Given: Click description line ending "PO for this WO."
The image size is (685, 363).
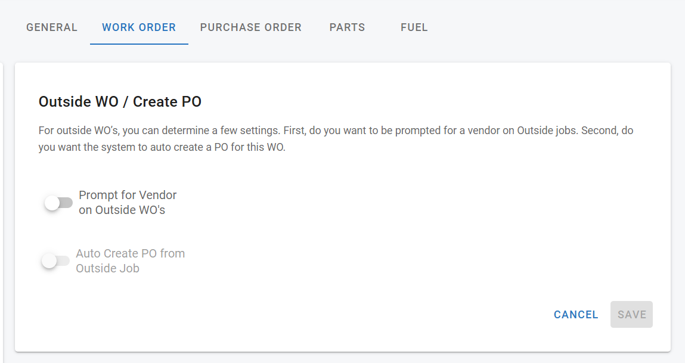Looking at the screenshot, I should point(162,147).
